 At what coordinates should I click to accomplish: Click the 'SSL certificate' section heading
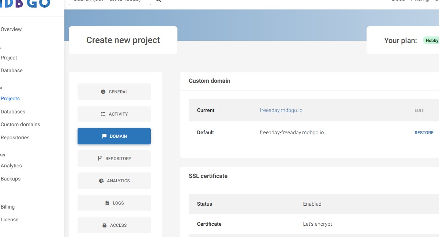click(x=208, y=176)
